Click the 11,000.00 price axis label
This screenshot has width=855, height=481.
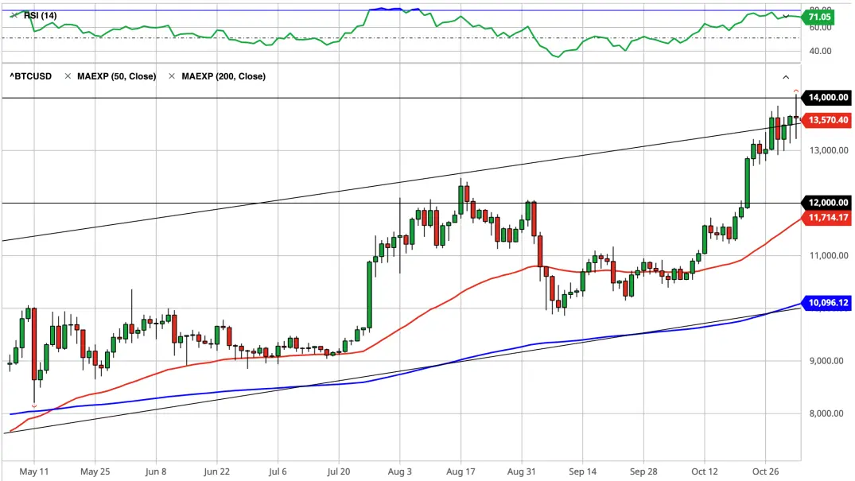point(828,255)
